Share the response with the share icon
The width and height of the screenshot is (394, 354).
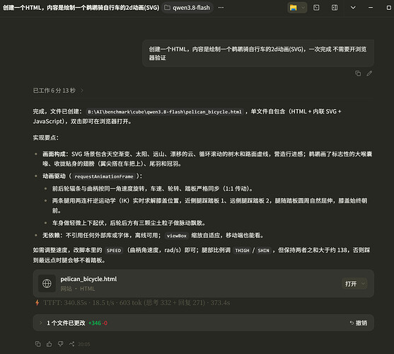(x=71, y=344)
